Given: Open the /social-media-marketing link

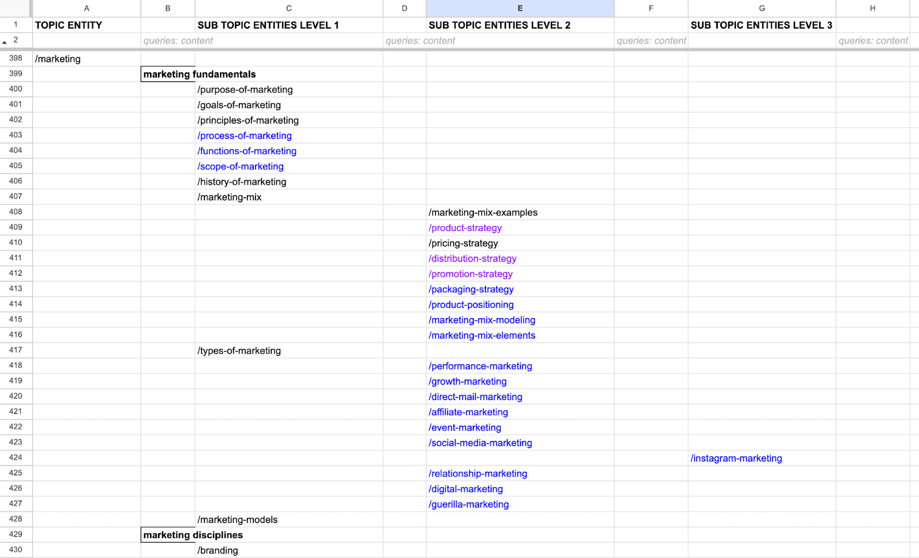Looking at the screenshot, I should (480, 443).
